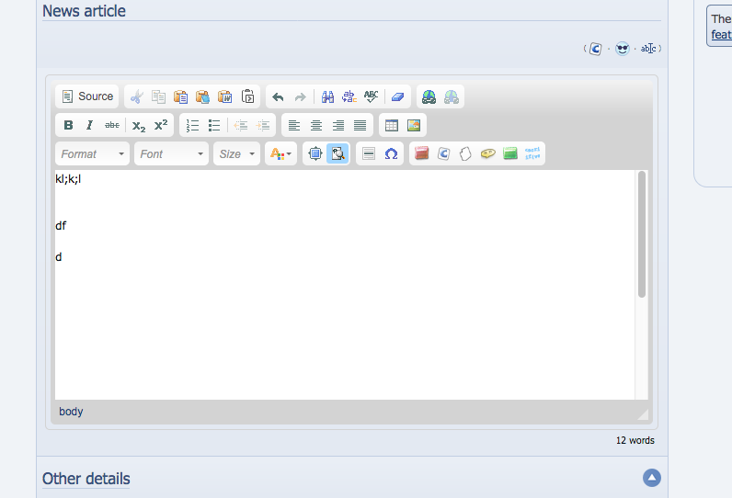Click the Comcode icon above the editor
This screenshot has height=498, width=732.
(595, 49)
